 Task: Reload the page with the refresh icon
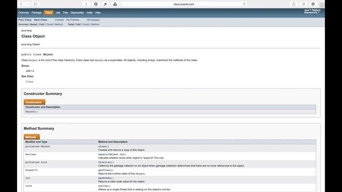(244, 4)
